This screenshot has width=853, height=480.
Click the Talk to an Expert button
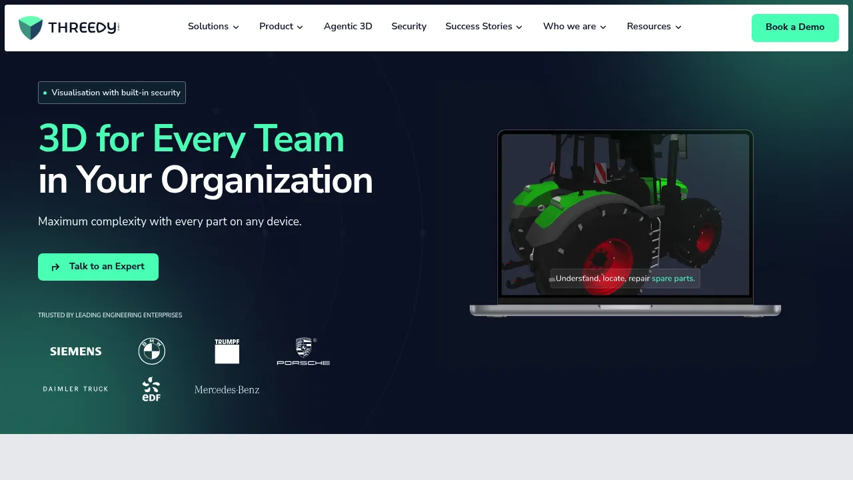coord(98,267)
